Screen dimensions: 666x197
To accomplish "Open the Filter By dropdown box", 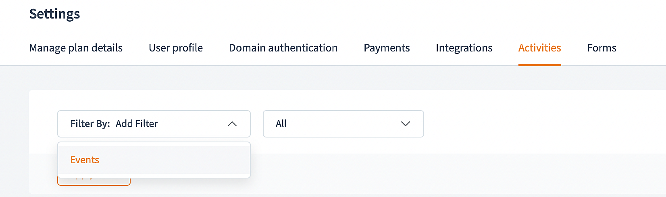I will point(154,124).
